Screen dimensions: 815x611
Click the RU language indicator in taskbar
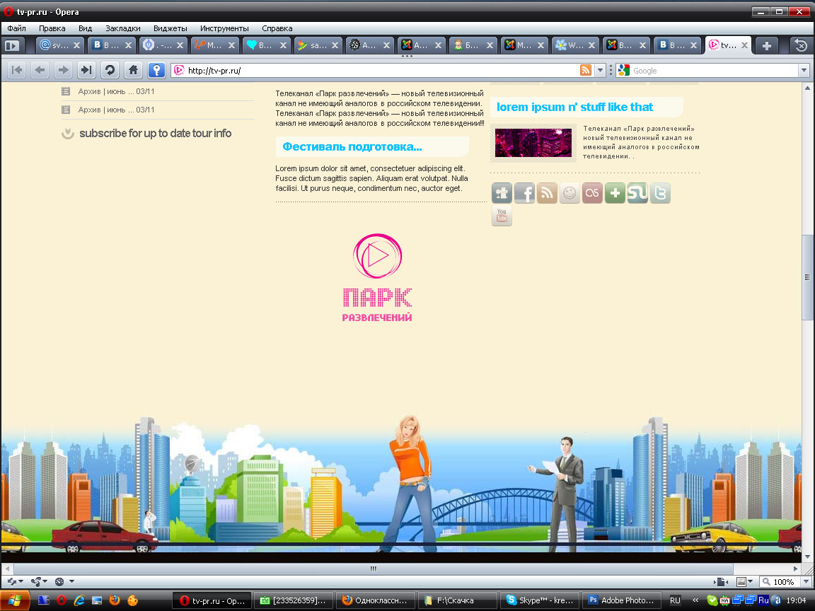coord(675,600)
